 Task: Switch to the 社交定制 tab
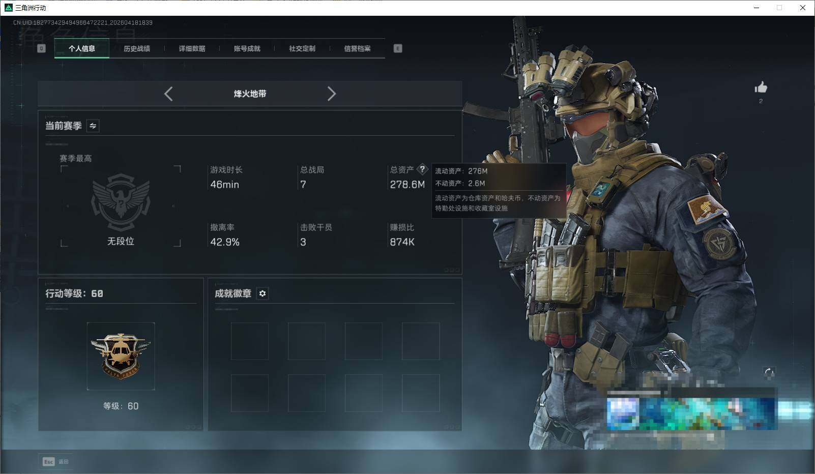301,48
